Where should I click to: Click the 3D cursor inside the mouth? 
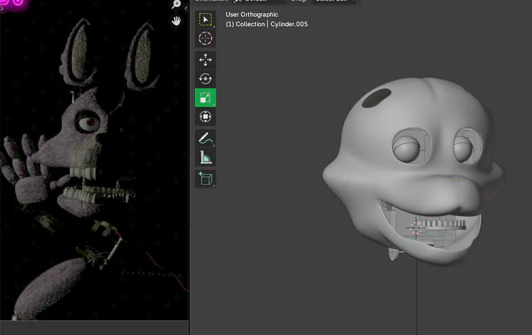click(x=416, y=227)
